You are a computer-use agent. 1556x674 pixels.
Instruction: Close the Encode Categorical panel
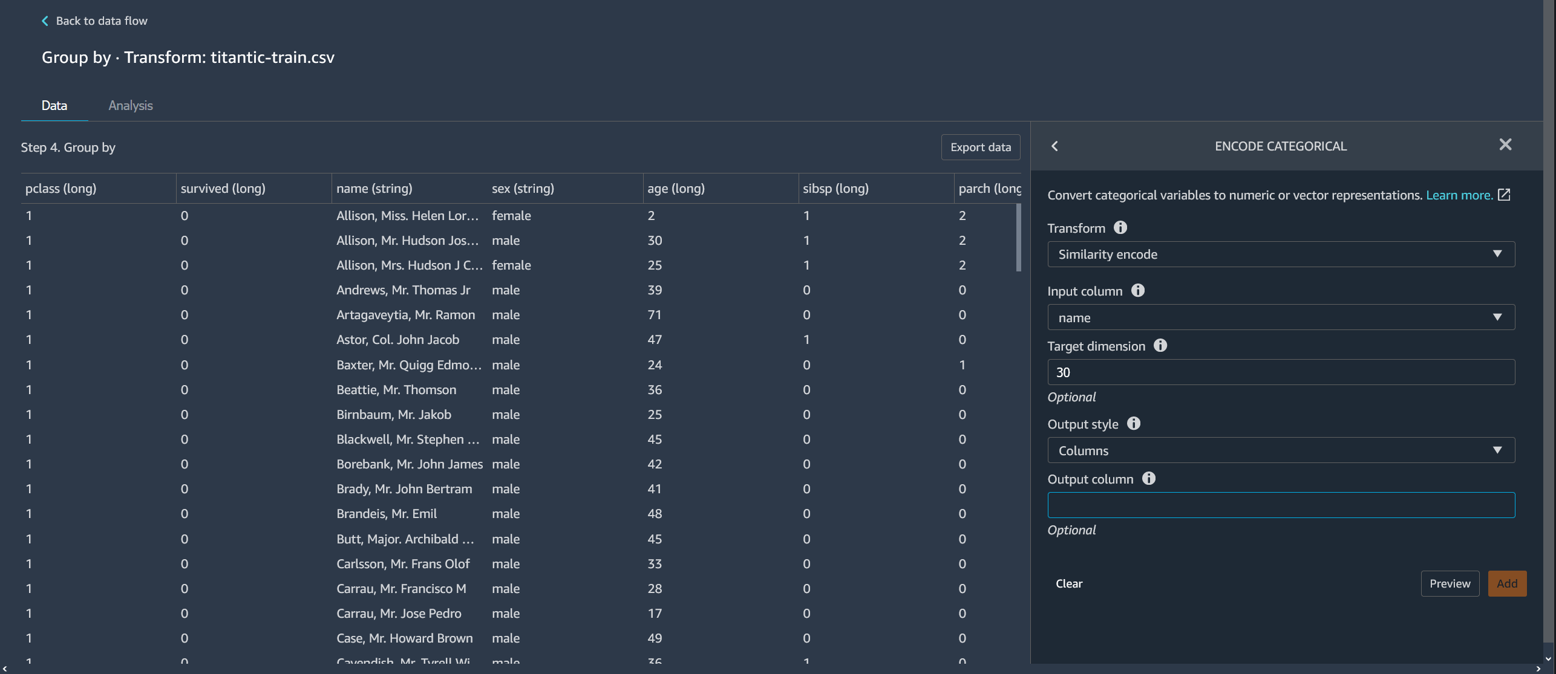[1505, 144]
